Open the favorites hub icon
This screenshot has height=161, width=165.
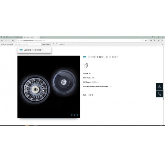point(151,41)
